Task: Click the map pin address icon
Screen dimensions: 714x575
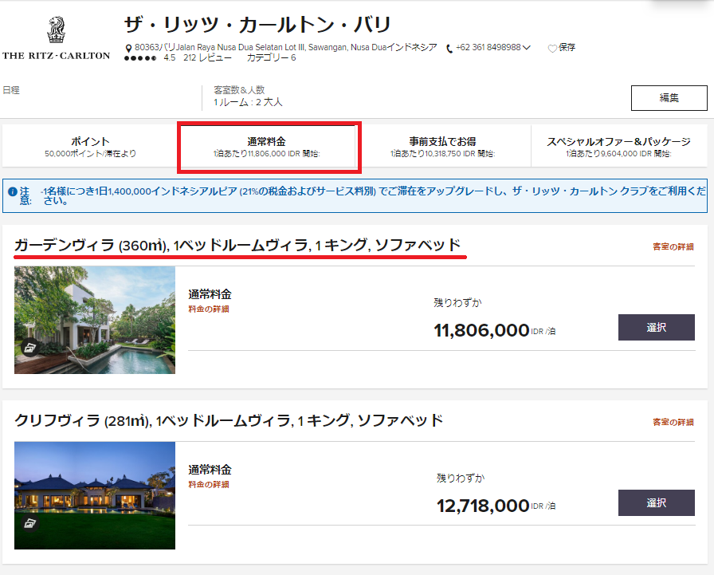Action: click(x=129, y=48)
